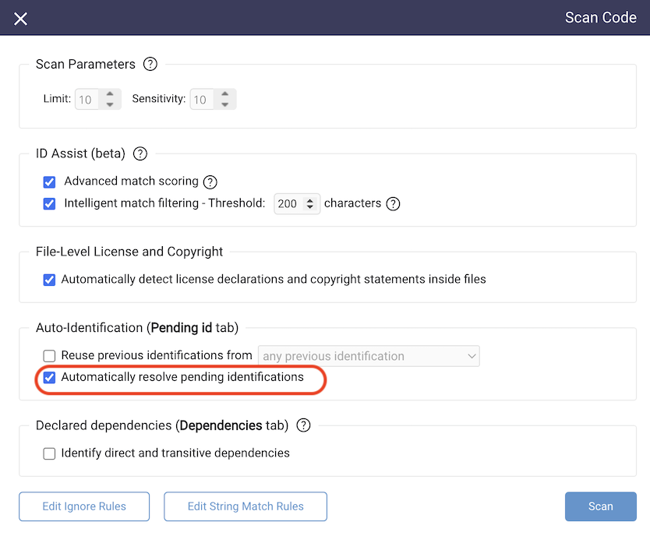Open help for Scan Parameters
The width and height of the screenshot is (650, 543).
pos(150,64)
